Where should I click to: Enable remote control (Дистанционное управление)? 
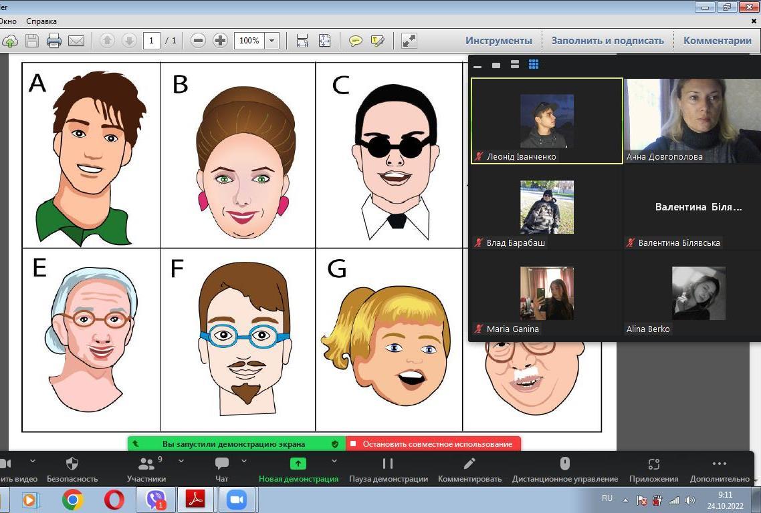(x=564, y=464)
